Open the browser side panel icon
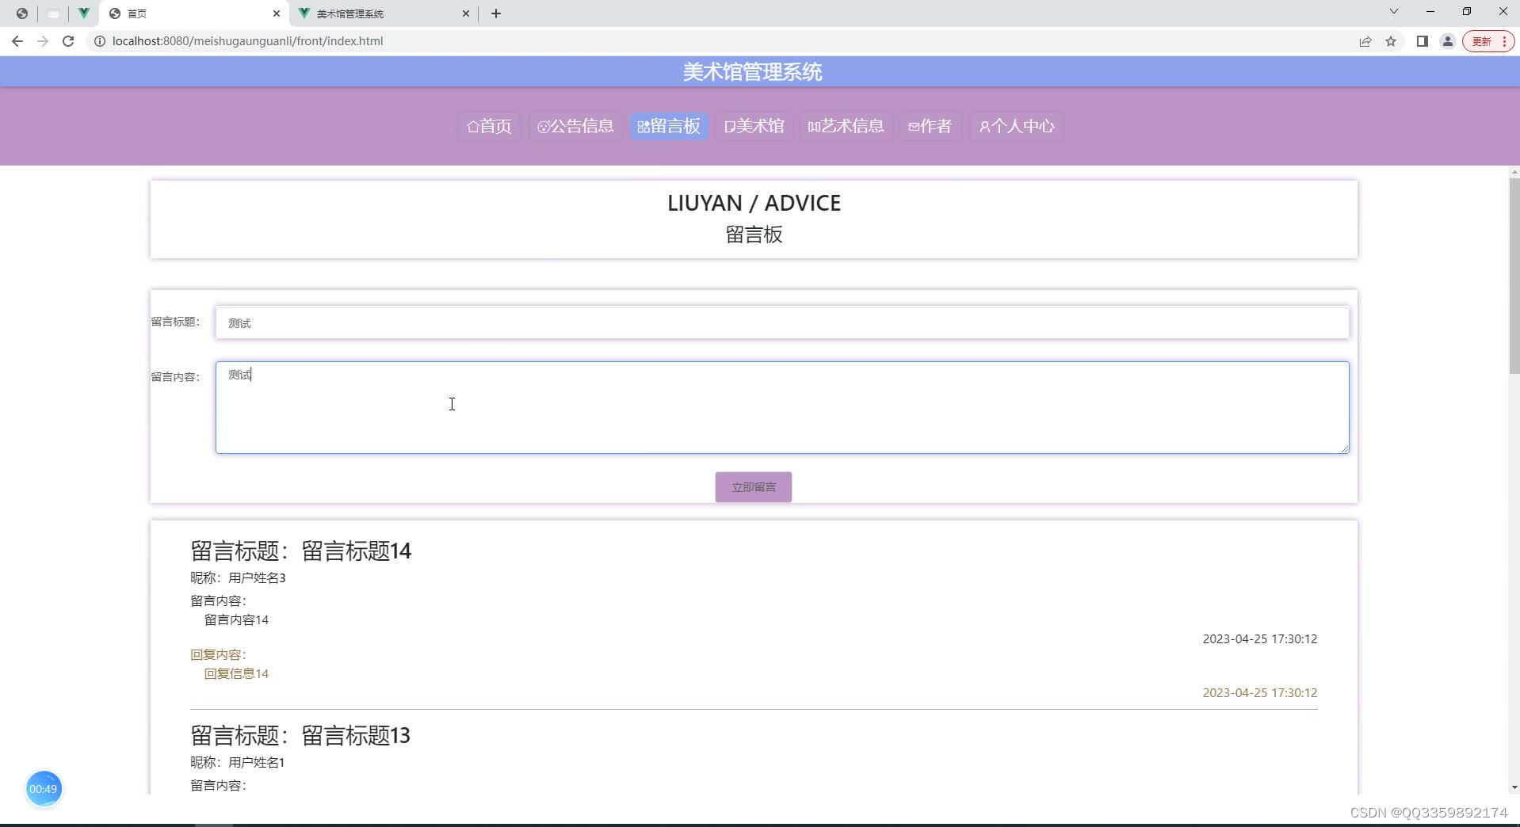1520x827 pixels. pyautogui.click(x=1423, y=41)
